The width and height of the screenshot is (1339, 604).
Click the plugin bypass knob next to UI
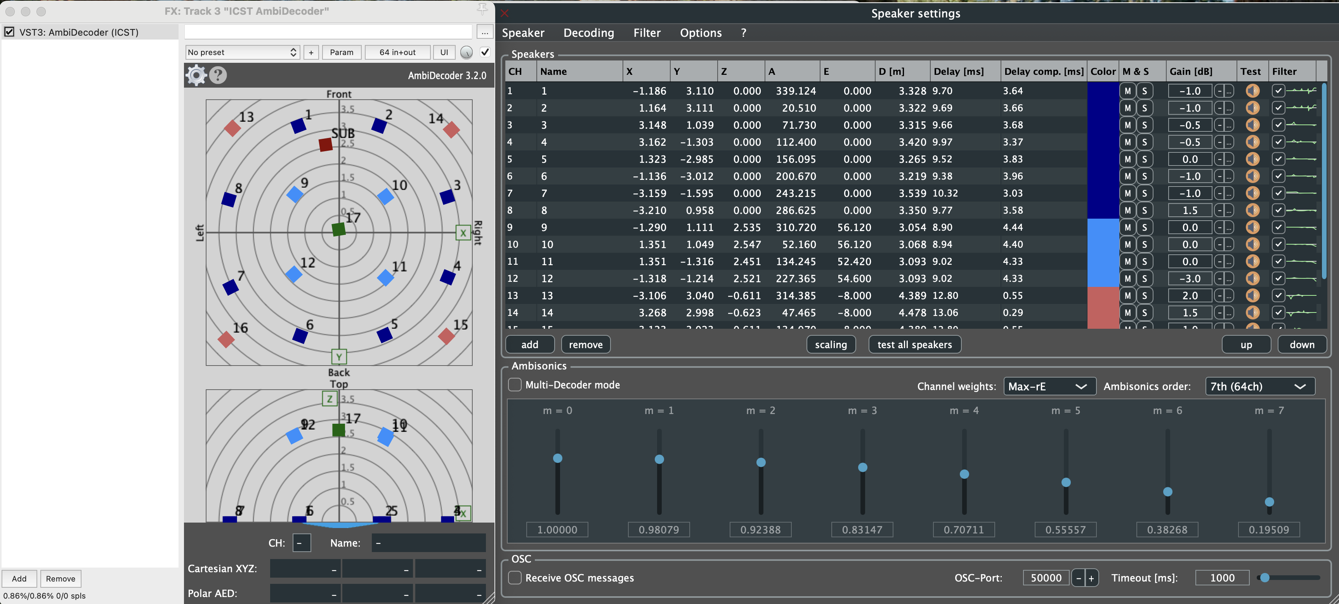[466, 52]
